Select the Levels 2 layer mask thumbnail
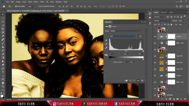Viewport: 189px width, 106px height. click(x=171, y=37)
